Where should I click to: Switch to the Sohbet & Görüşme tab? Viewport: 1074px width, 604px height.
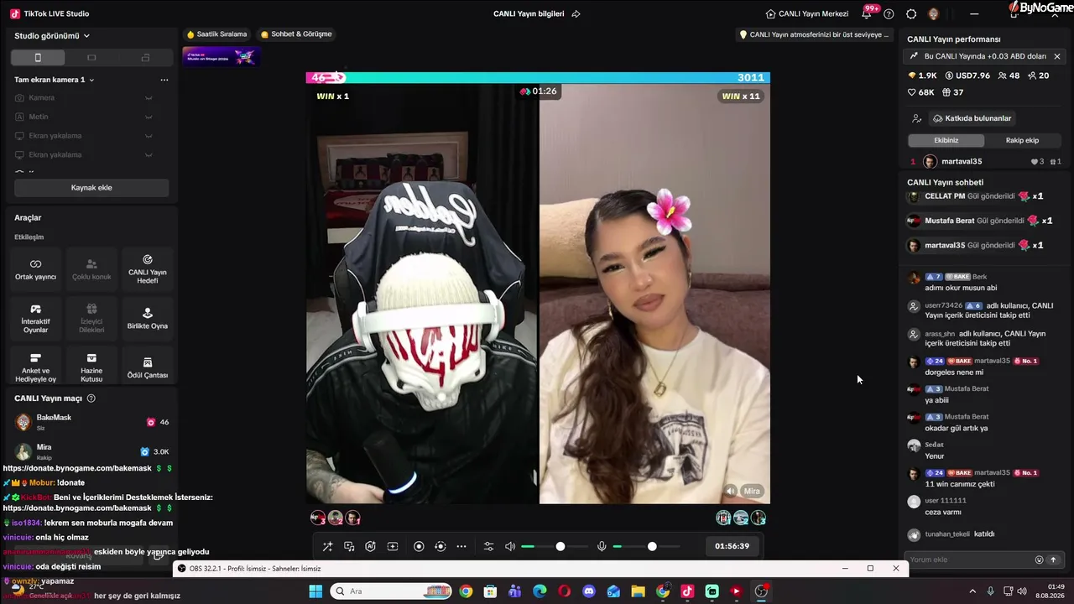point(296,34)
